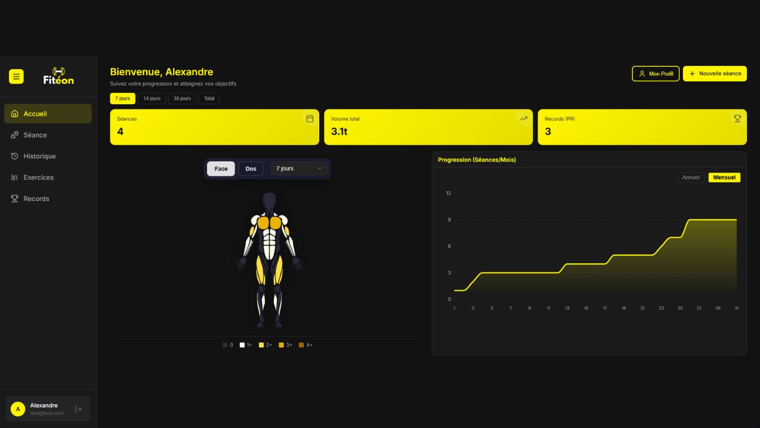Click the 2+ legend color swatch
Screen dimensions: 760x428
click(x=261, y=345)
